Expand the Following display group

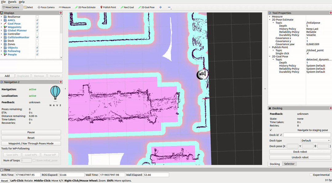tap(2, 51)
